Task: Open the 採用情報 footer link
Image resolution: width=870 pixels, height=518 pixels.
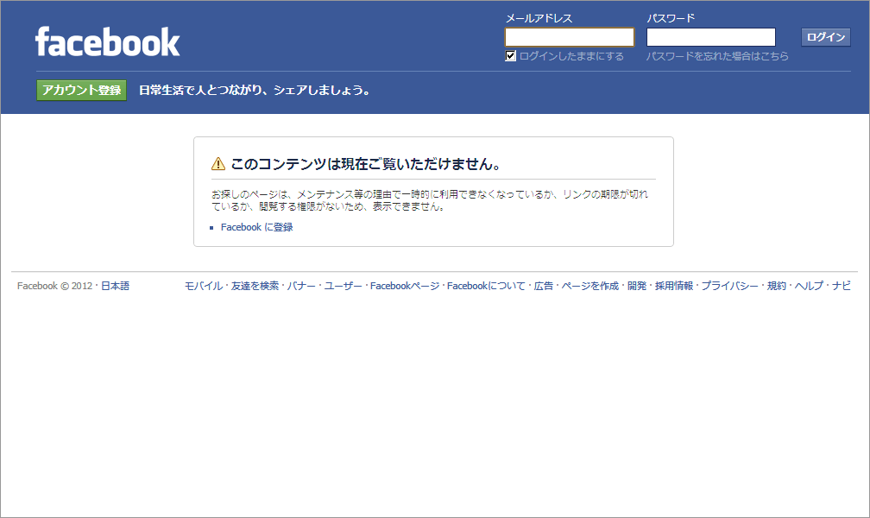Action: [x=674, y=286]
